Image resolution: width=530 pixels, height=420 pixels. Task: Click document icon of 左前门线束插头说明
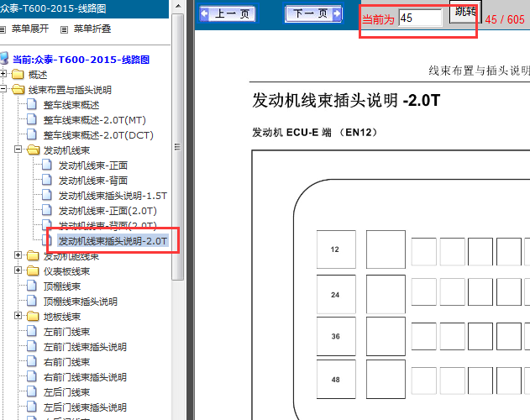(32, 346)
